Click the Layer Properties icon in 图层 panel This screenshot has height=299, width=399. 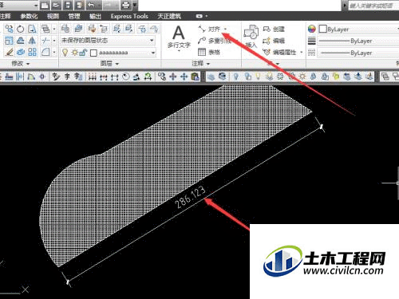pyautogui.click(x=65, y=29)
